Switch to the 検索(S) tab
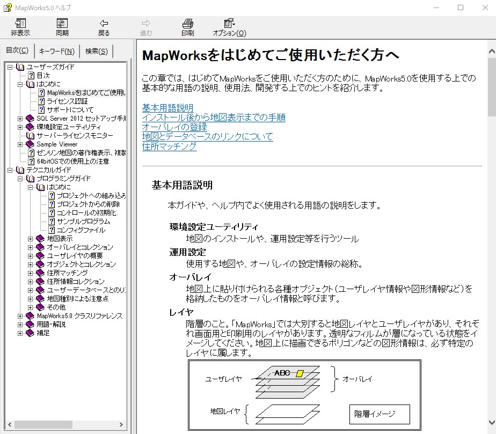The image size is (496, 434). [97, 51]
